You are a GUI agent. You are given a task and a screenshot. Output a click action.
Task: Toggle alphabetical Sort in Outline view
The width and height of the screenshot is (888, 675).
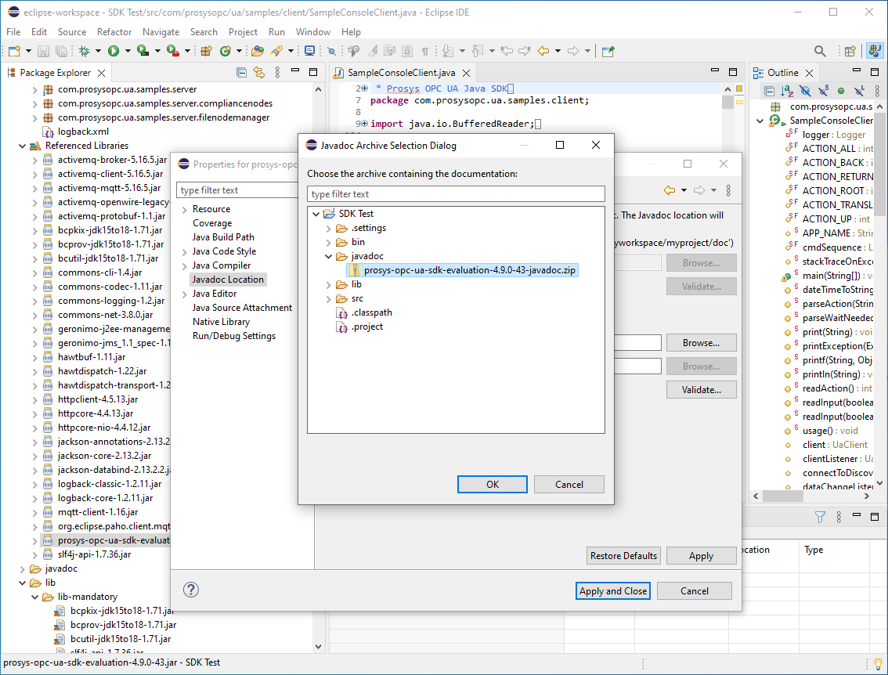click(788, 92)
